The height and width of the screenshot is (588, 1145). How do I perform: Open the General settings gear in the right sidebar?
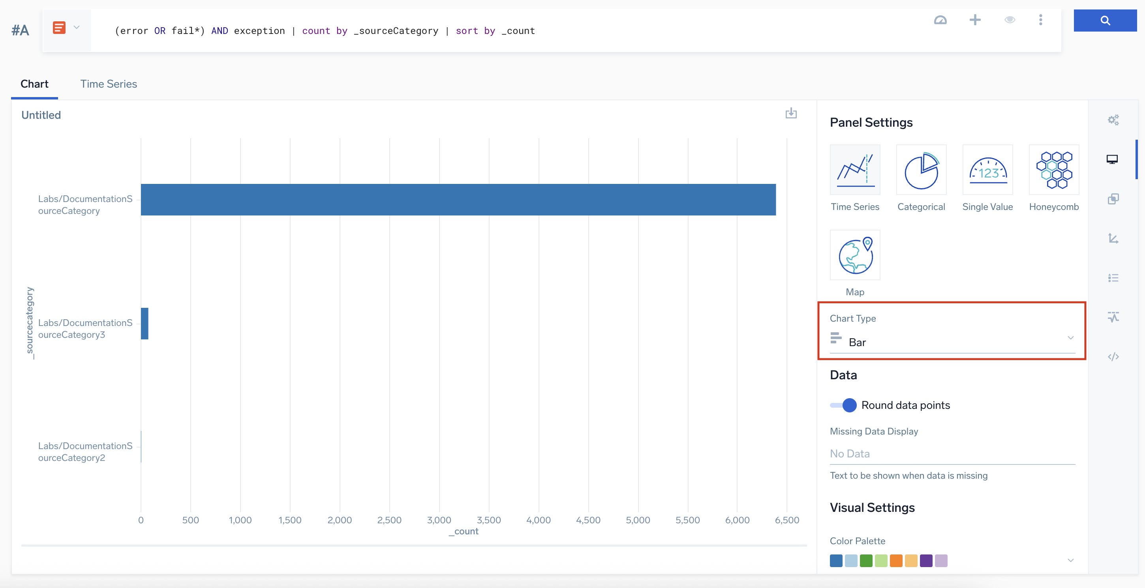click(1113, 120)
